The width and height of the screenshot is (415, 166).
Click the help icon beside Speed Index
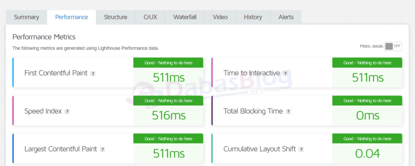click(x=67, y=112)
